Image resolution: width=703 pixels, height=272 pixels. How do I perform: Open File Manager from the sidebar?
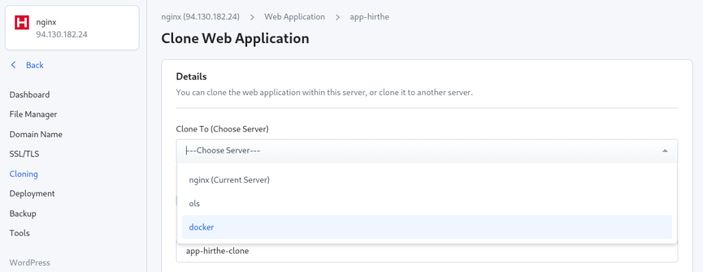click(x=33, y=114)
